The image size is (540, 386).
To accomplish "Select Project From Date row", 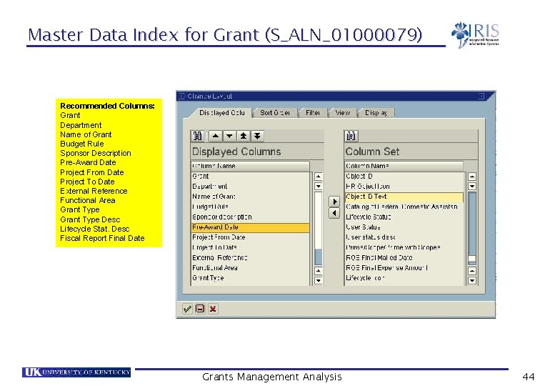I will click(x=251, y=237).
